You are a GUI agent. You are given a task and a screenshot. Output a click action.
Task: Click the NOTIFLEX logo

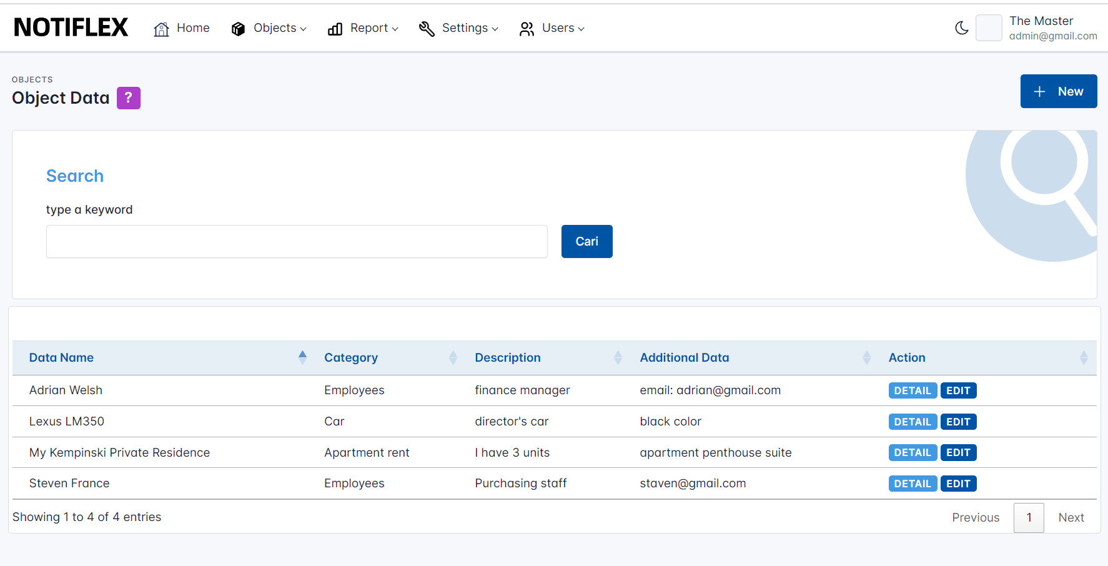[71, 27]
